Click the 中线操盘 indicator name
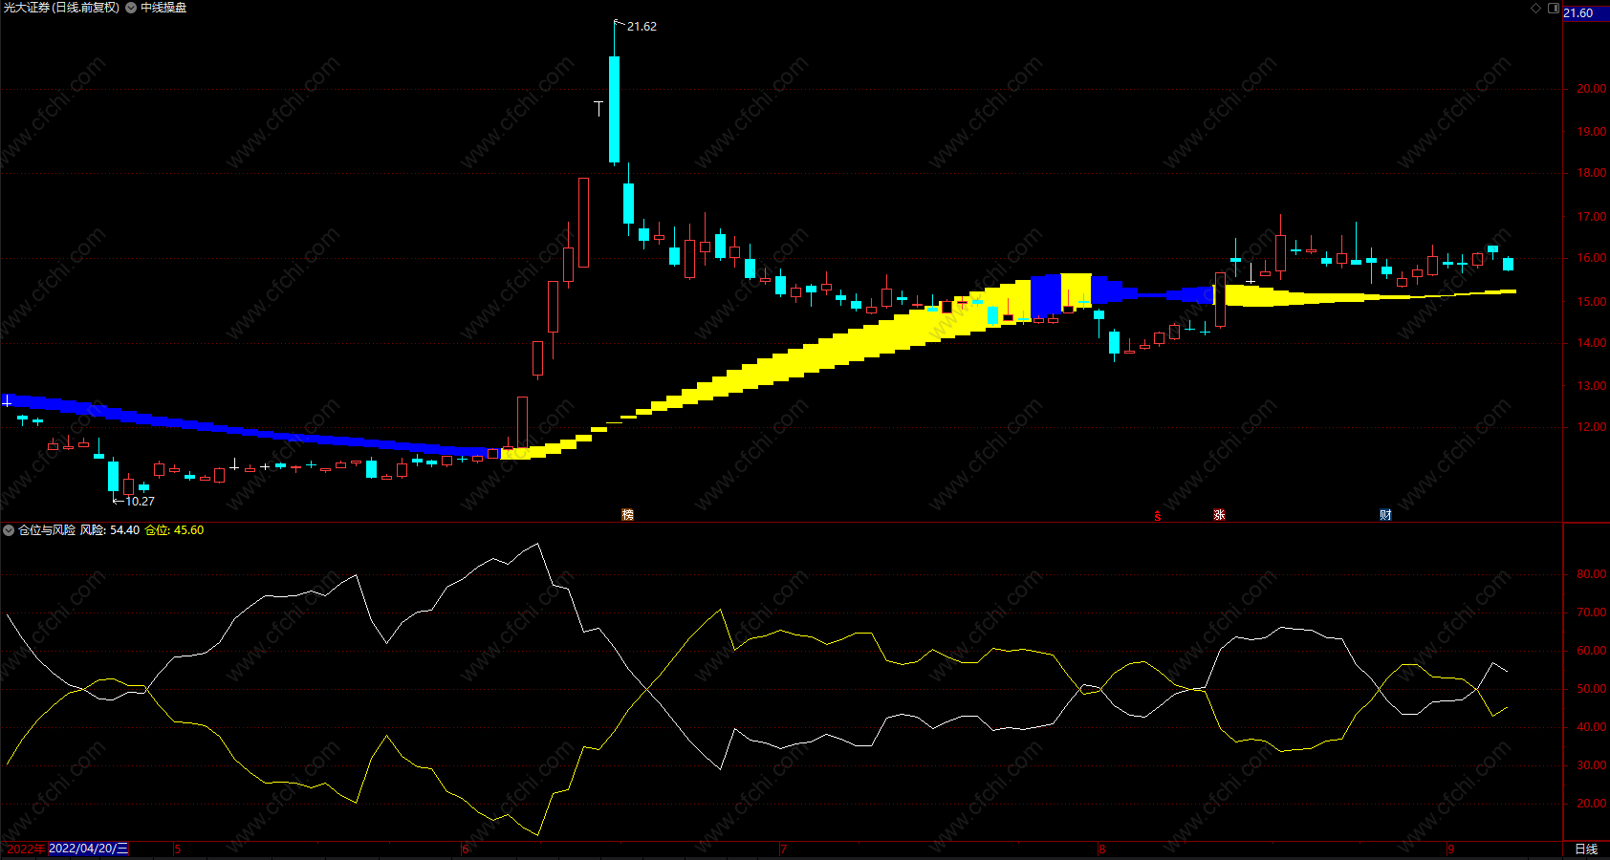The width and height of the screenshot is (1610, 860). (163, 8)
